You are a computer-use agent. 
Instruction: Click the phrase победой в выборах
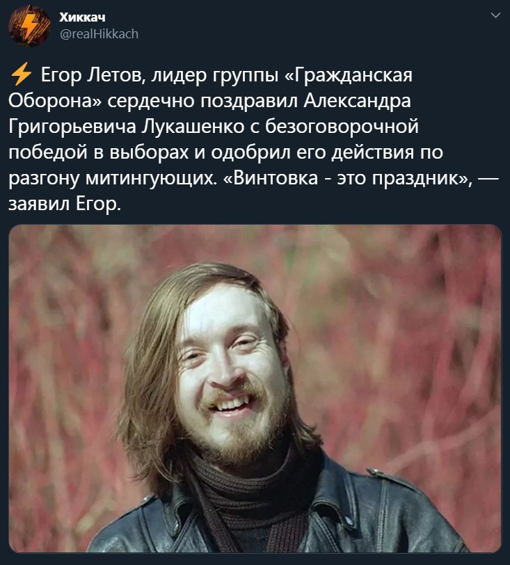98,152
